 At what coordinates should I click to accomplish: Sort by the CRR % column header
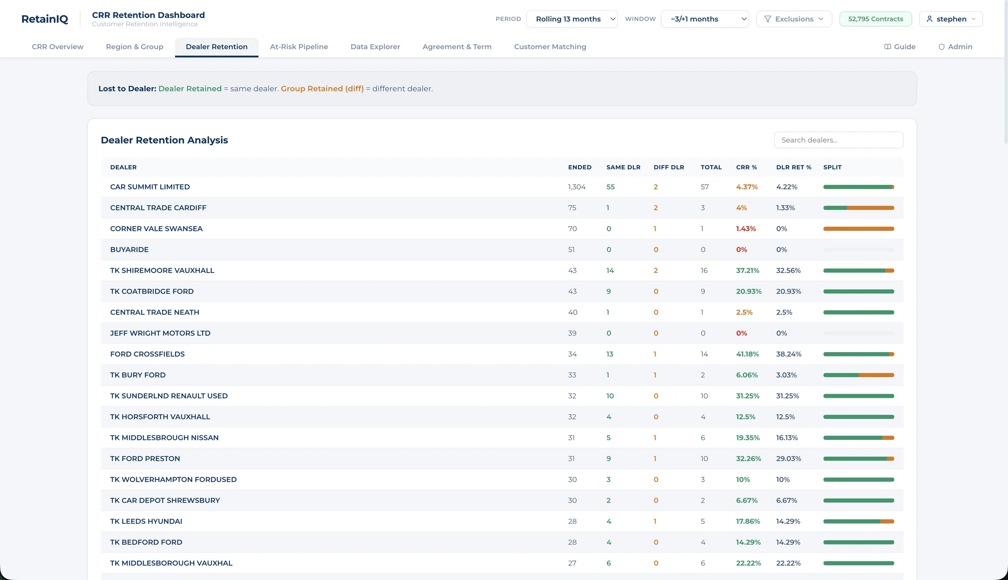[746, 167]
